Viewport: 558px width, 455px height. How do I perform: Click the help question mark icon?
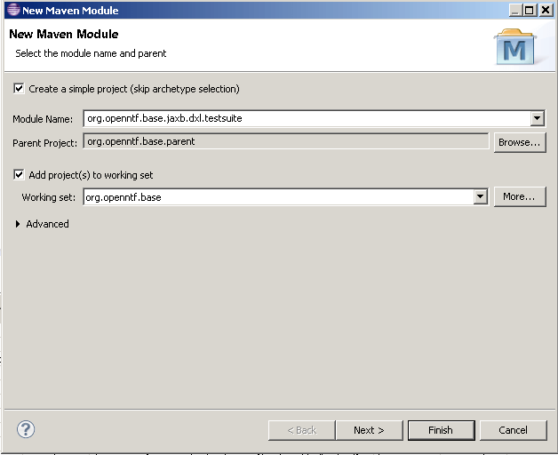click(x=26, y=429)
